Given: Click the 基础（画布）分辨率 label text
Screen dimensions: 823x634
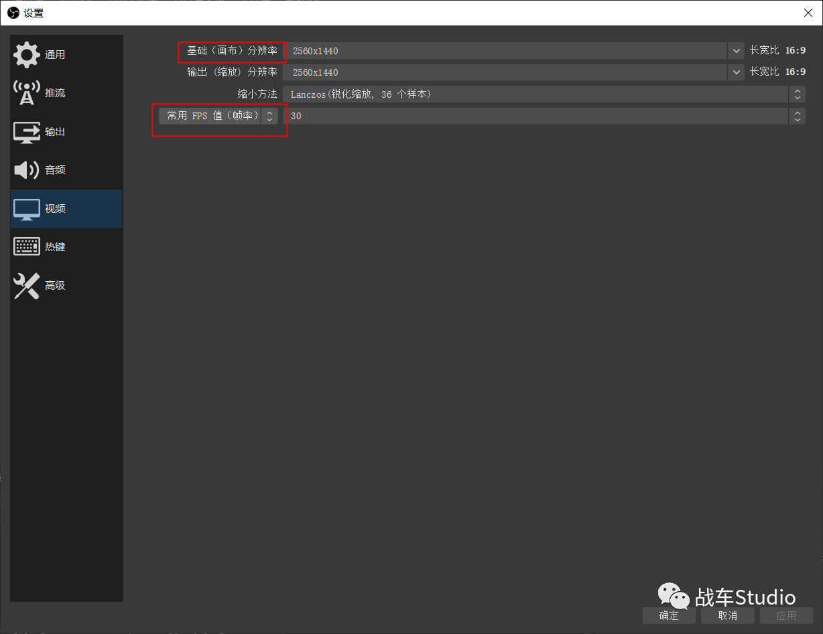Looking at the screenshot, I should click(x=232, y=50).
